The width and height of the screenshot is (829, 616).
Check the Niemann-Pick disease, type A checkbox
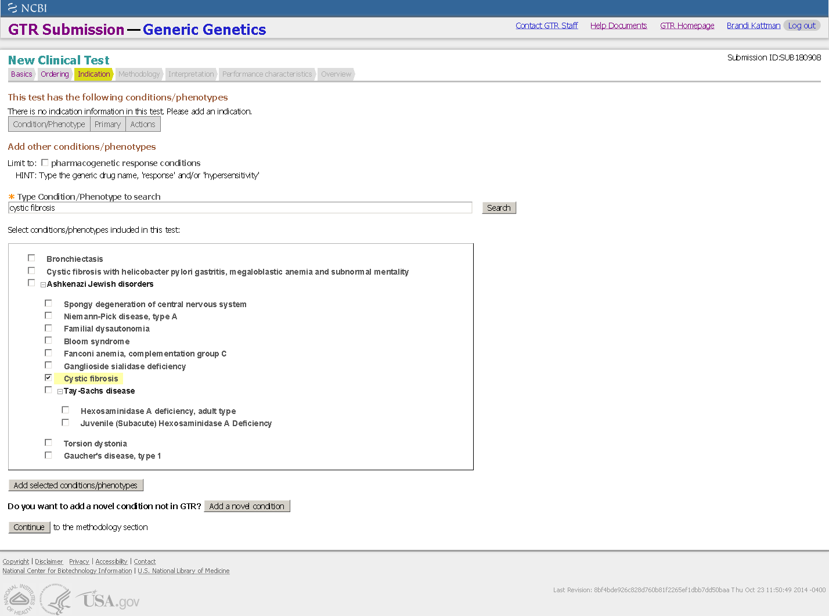pyautogui.click(x=48, y=315)
